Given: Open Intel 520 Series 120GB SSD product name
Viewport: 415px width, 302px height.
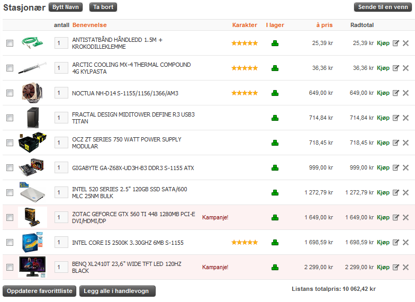Looking at the screenshot, I should pyautogui.click(x=129, y=193).
